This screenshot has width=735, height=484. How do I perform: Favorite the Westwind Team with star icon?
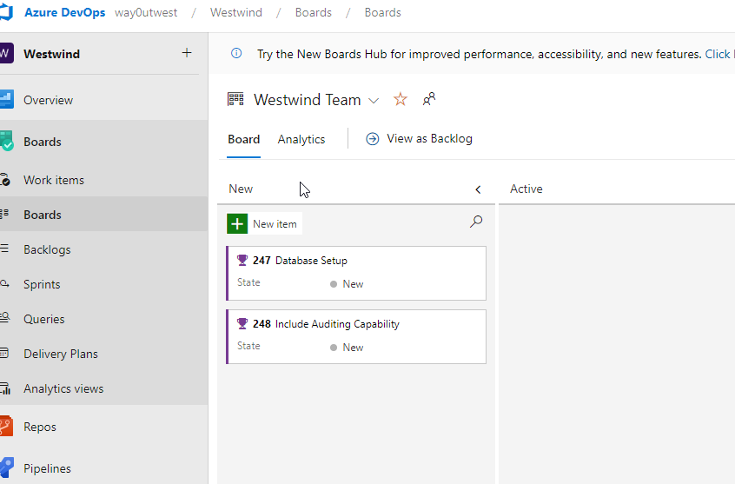pos(401,99)
